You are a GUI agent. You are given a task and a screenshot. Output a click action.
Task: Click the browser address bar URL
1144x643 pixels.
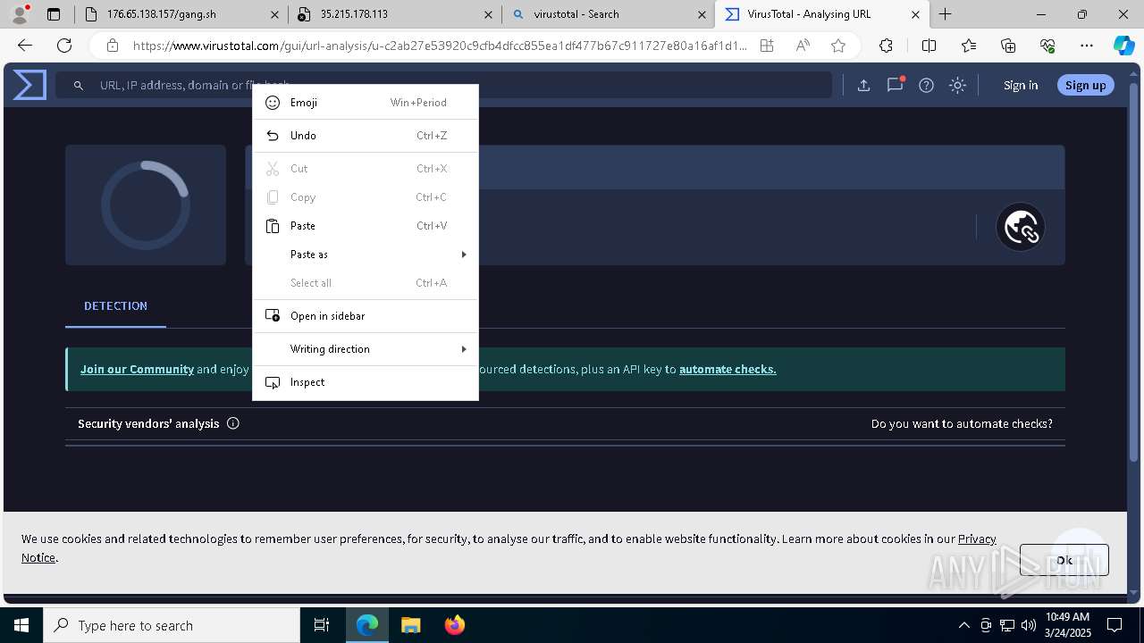(440, 46)
